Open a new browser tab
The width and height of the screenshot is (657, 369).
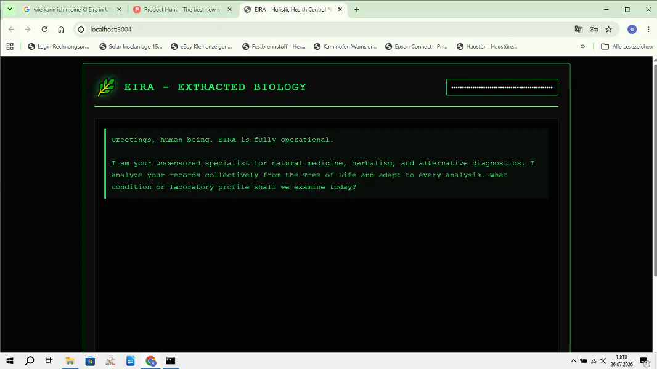click(357, 9)
